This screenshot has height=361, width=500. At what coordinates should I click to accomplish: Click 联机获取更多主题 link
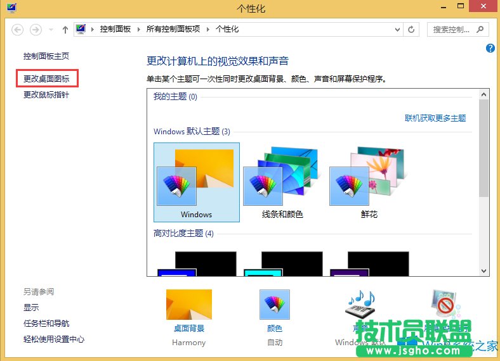[x=435, y=118]
